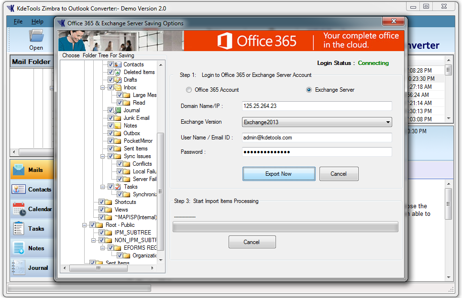The image size is (462, 298).
Task: Open the Calendar sidebar icon
Action: click(19, 209)
